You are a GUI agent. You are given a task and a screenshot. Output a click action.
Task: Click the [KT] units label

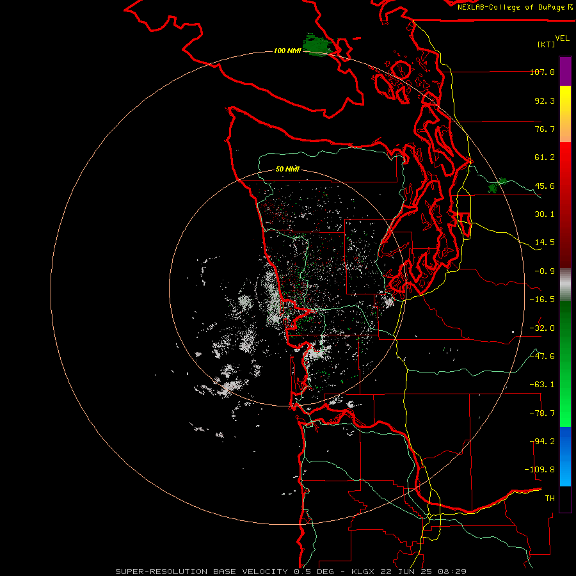(547, 44)
